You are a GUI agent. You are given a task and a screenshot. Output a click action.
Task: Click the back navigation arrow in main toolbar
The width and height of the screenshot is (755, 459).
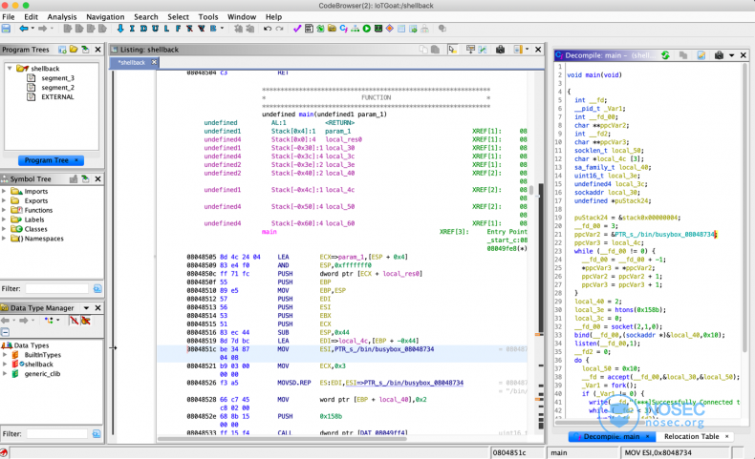[x=23, y=29]
